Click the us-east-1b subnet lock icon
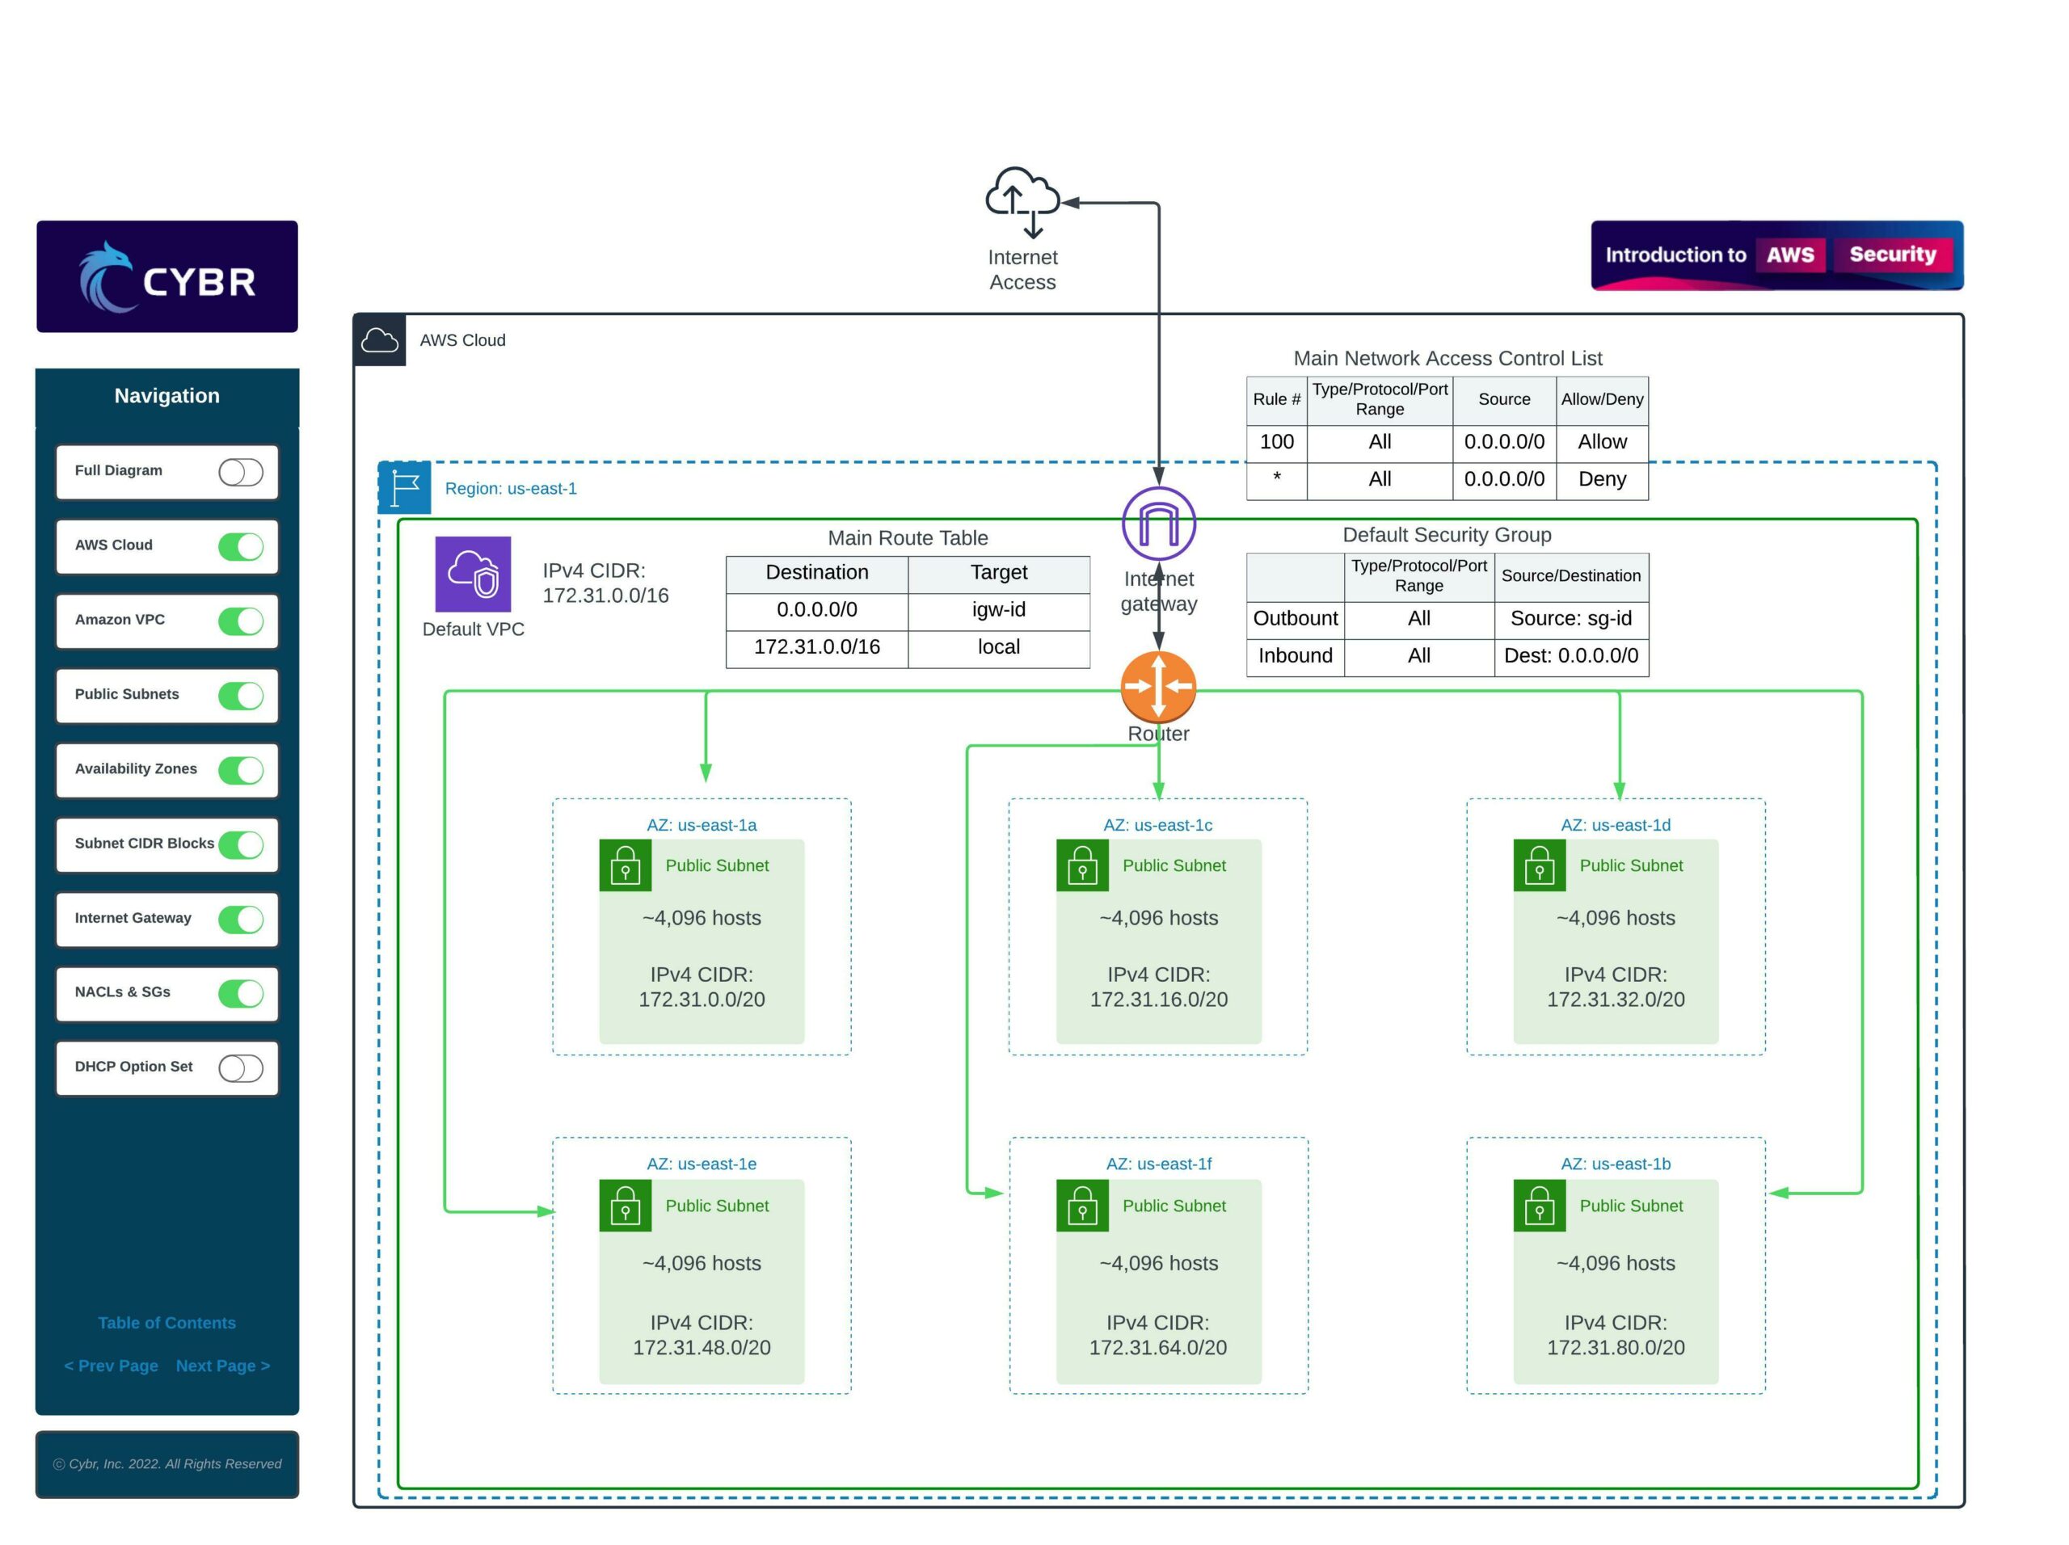 pos(1540,1206)
